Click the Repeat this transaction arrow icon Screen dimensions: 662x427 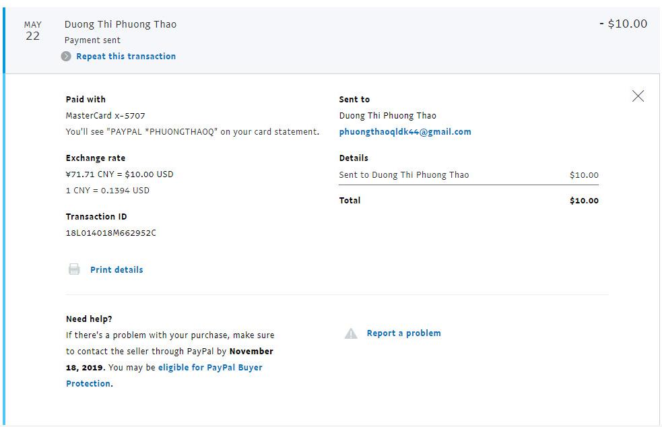(x=66, y=56)
